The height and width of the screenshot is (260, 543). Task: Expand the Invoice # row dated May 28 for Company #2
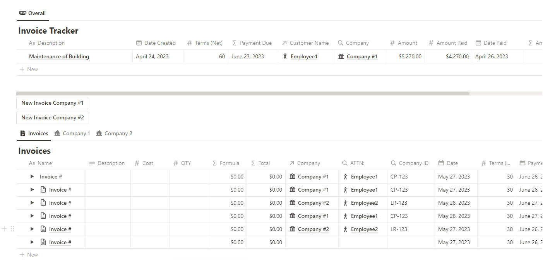tap(32, 203)
